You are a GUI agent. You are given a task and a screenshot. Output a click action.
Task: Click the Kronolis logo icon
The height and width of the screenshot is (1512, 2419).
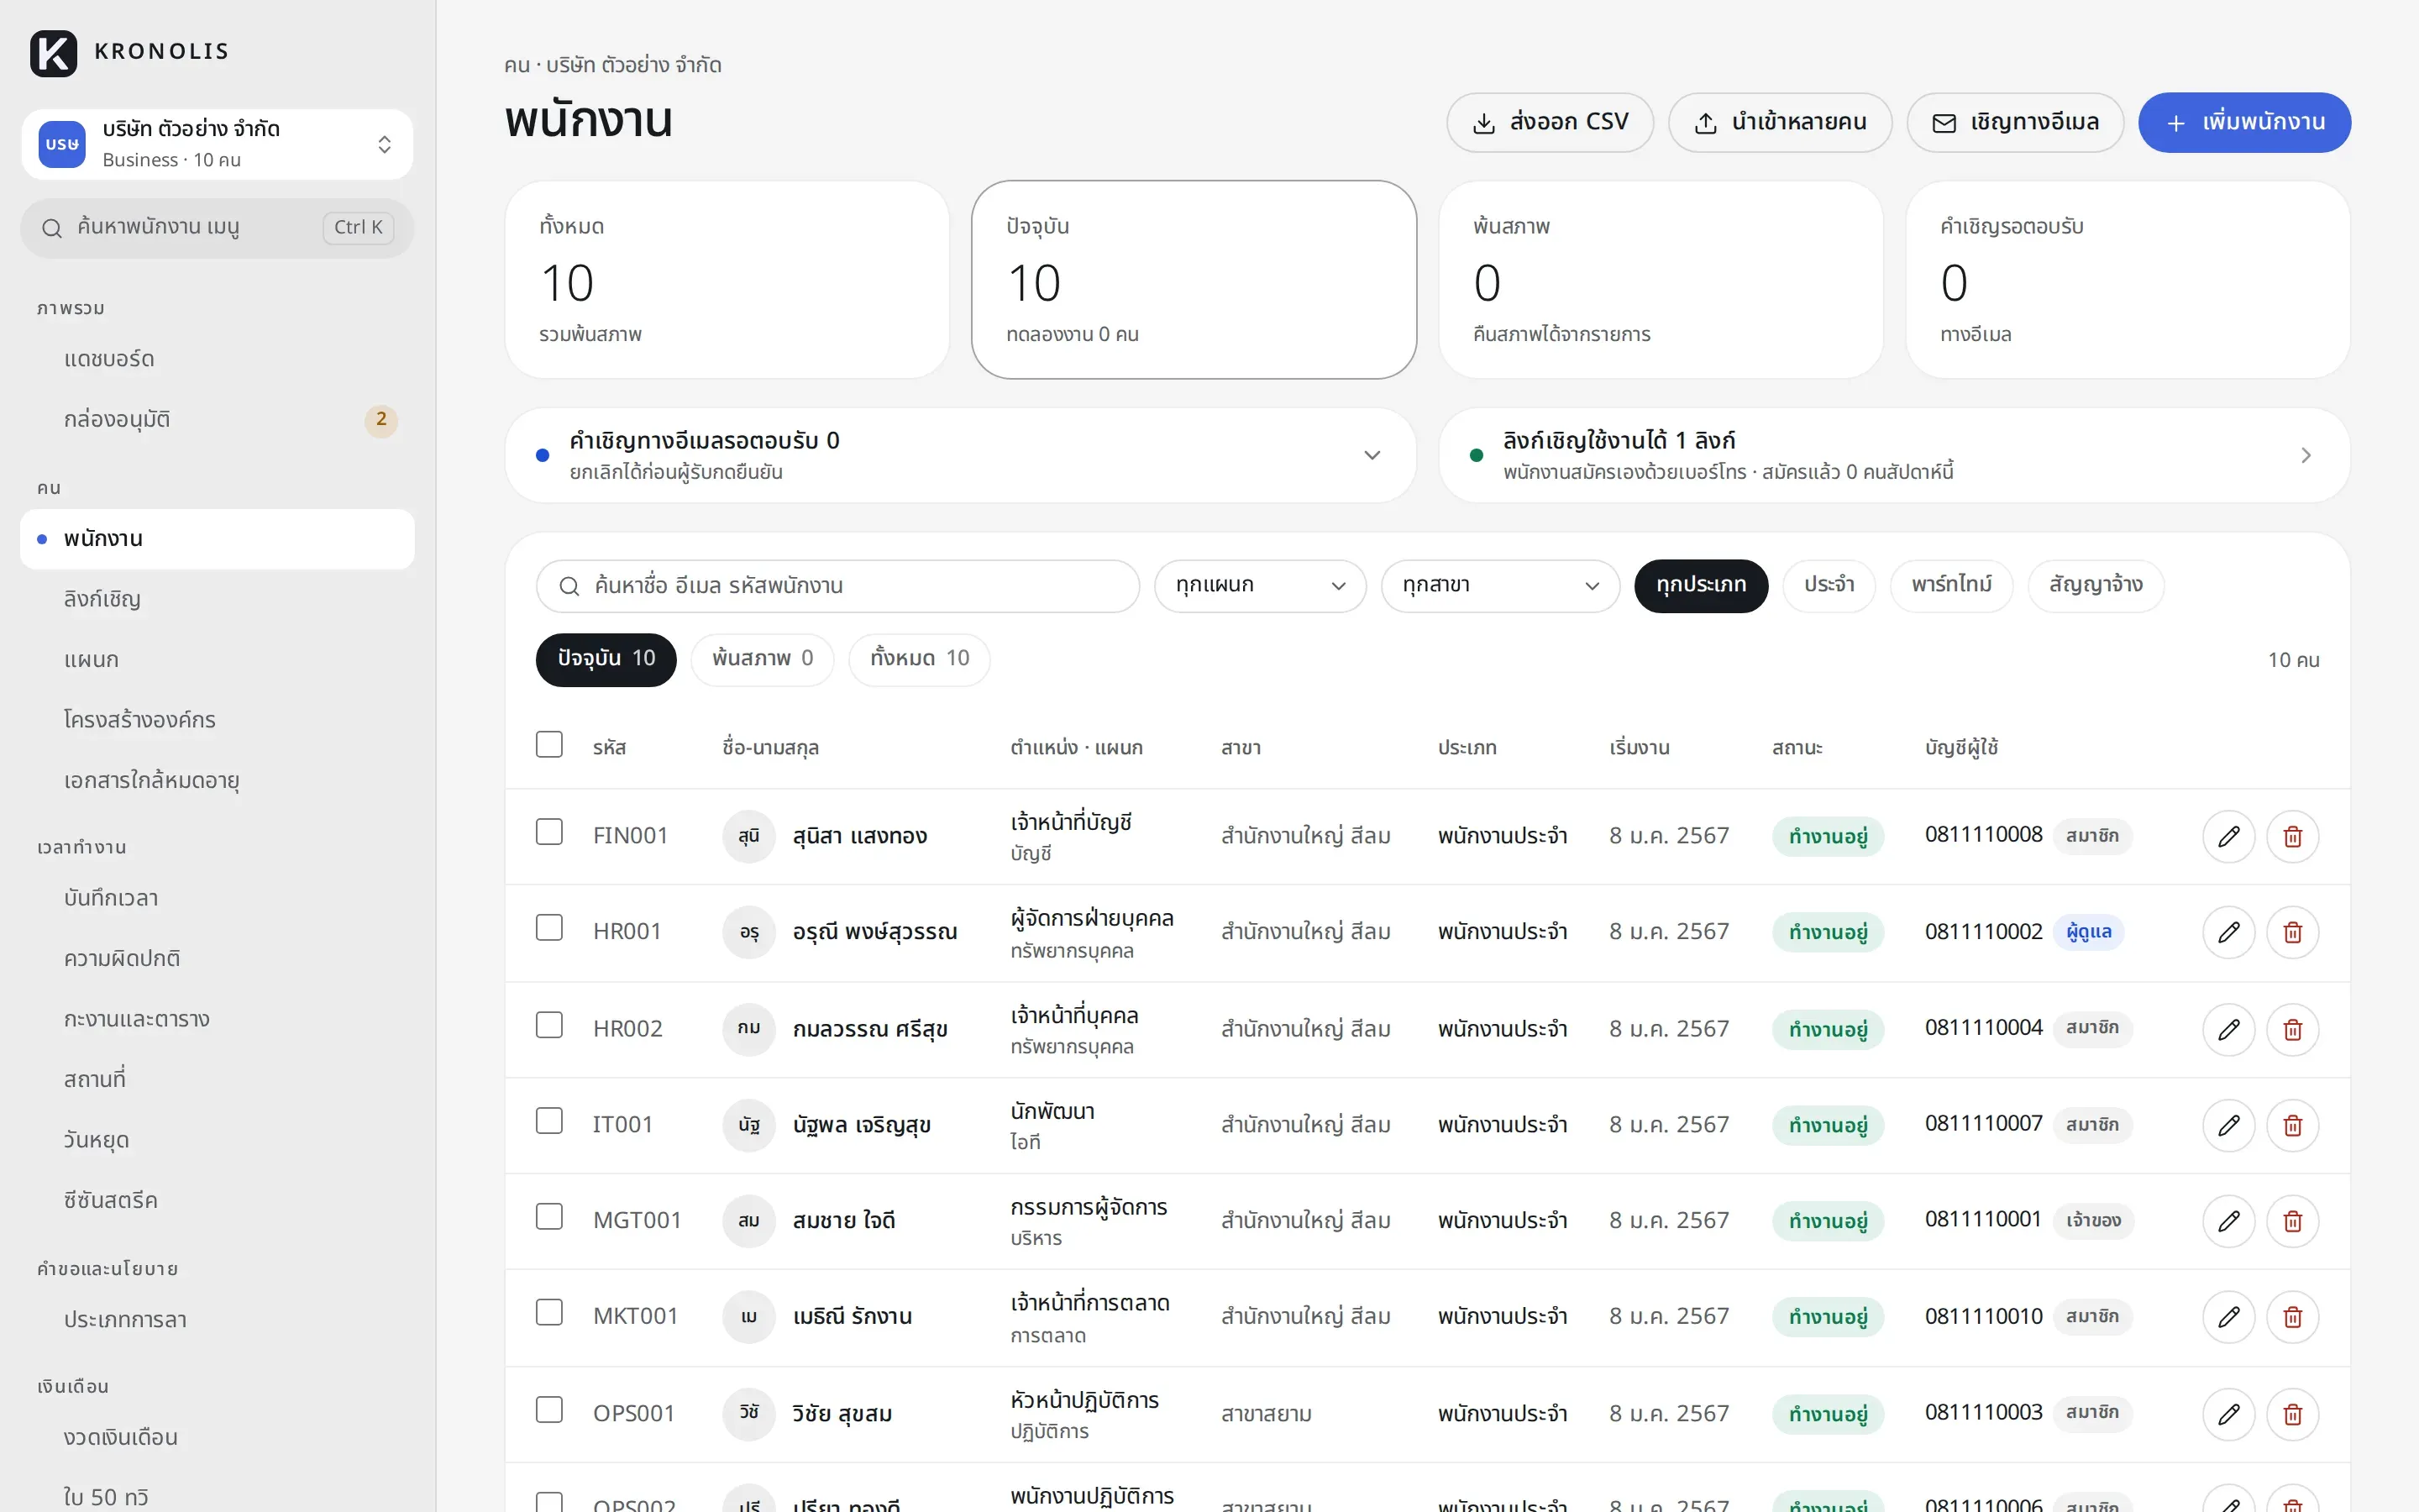tap(53, 52)
